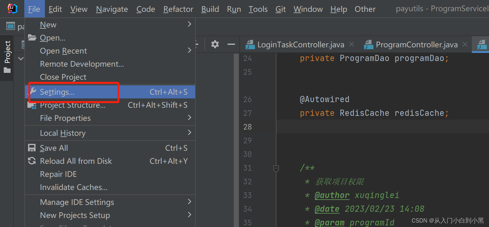The image size is (489, 227).
Task: Close the ProgramController.java tab
Action: coord(465,44)
